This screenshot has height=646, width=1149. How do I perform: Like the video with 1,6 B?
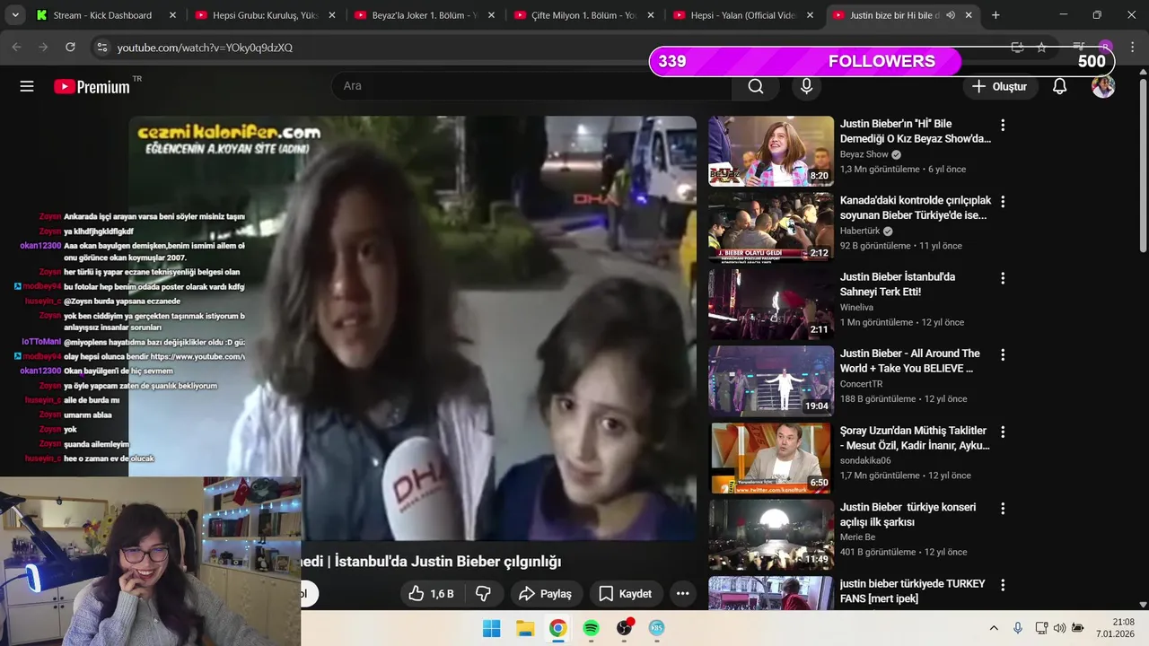click(x=431, y=594)
